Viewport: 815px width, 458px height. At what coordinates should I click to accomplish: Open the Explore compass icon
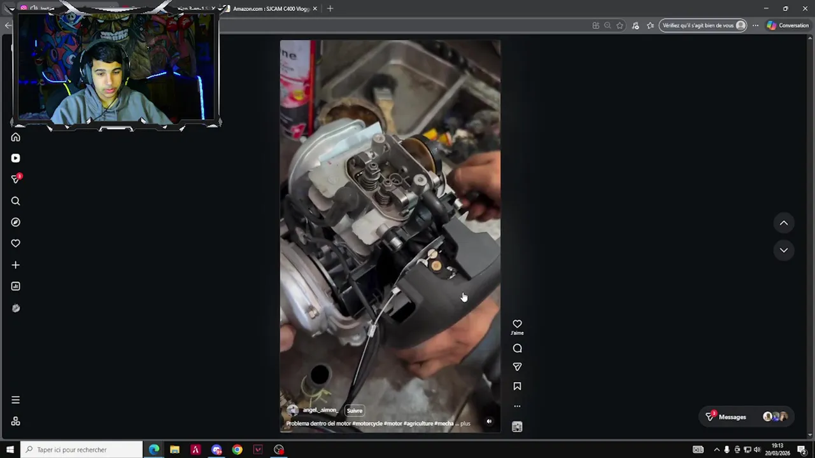click(15, 222)
